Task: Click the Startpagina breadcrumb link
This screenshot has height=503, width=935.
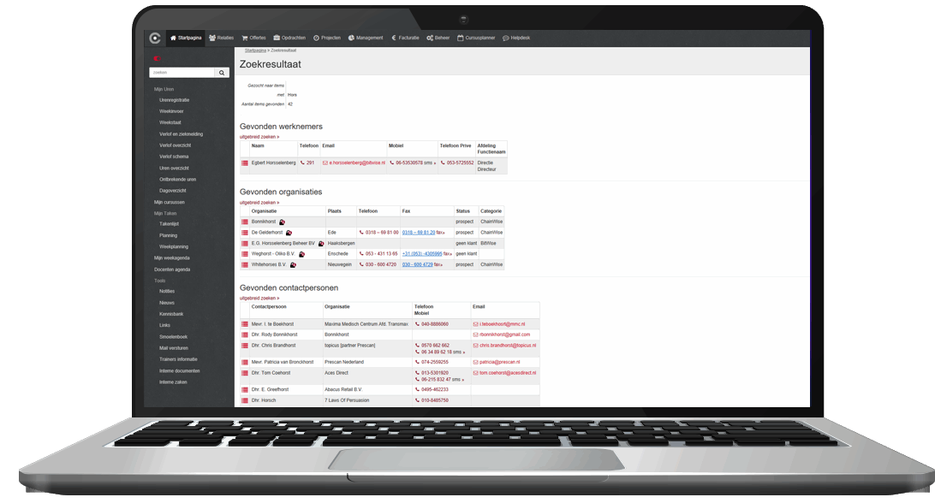Action: pos(254,50)
